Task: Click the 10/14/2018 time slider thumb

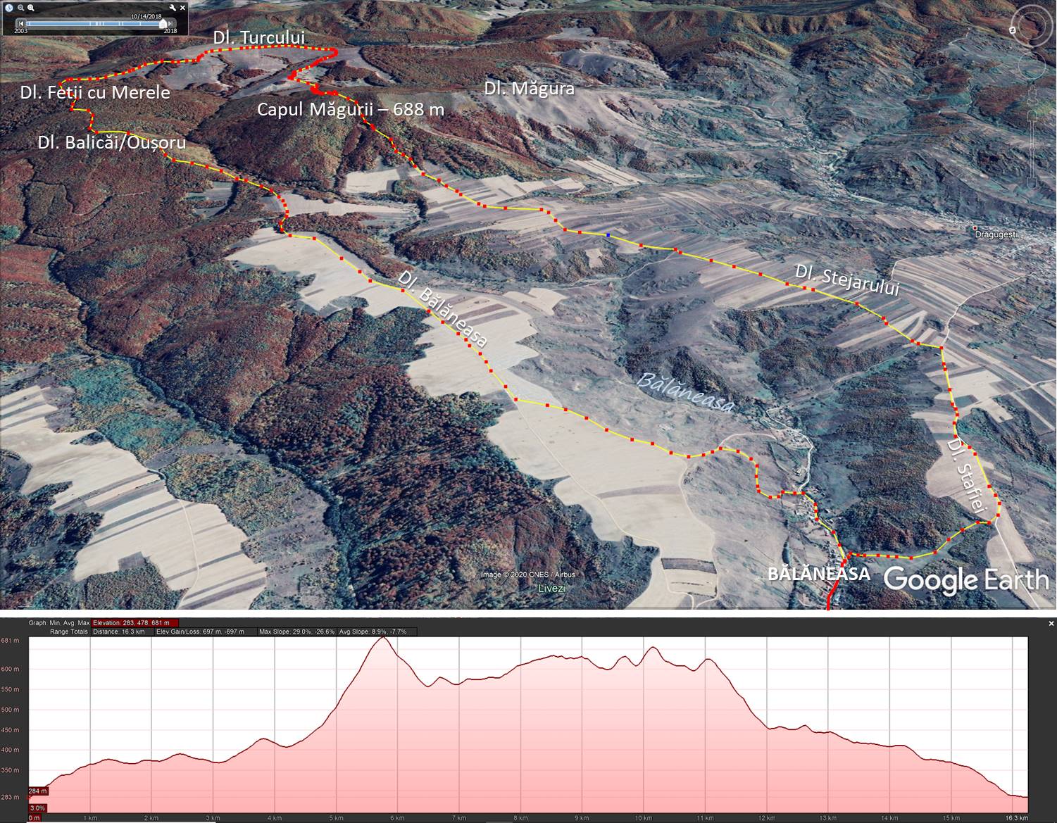Action: pyautogui.click(x=163, y=23)
